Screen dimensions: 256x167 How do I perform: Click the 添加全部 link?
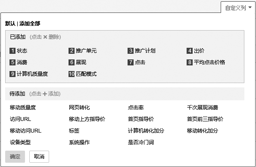coord(30,24)
